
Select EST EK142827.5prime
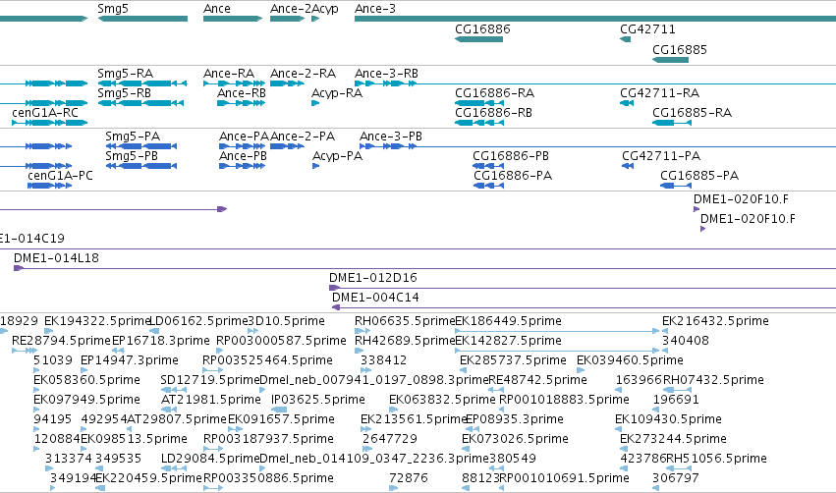click(508, 341)
